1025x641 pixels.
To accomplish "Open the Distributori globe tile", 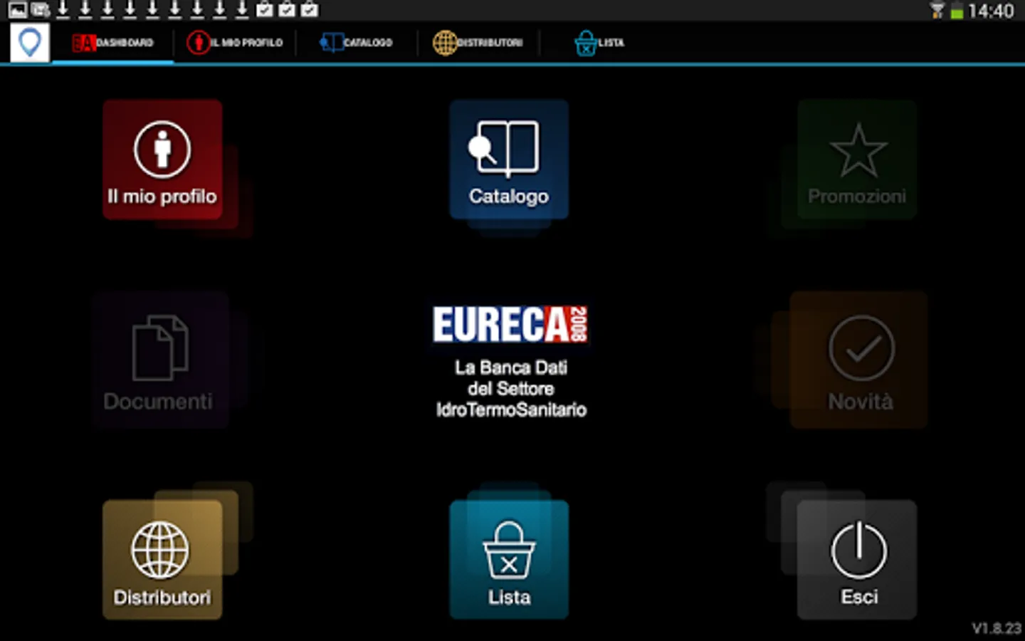I will point(162,560).
